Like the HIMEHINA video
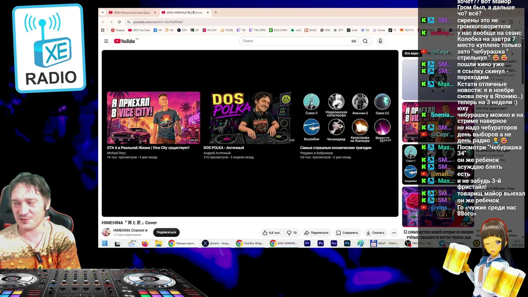Viewport: 528px width, 297px height. point(272,233)
